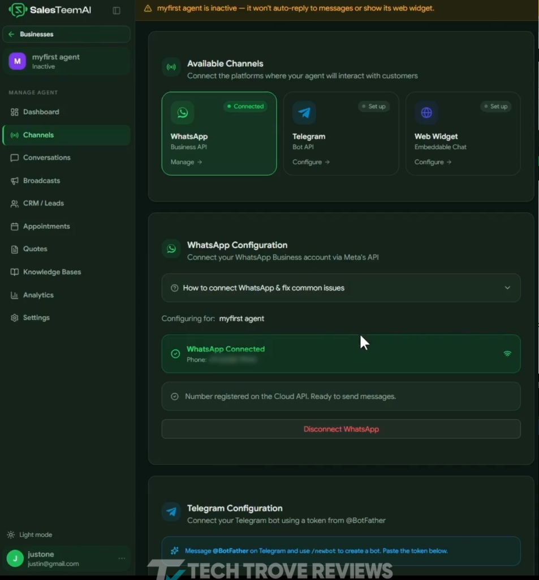Click Manage link on WhatsApp card
Viewport: 539px width, 580px height.
coord(186,162)
